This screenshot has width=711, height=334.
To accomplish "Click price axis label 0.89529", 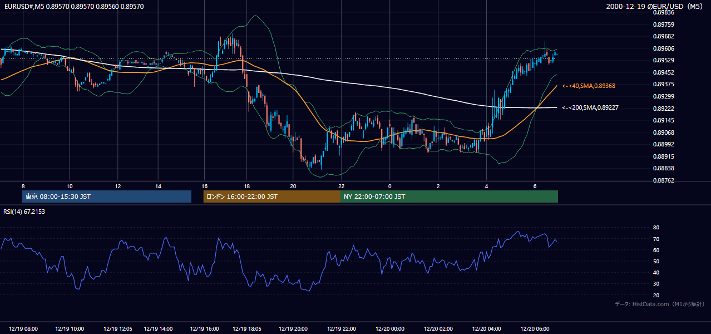I will tap(663, 60).
